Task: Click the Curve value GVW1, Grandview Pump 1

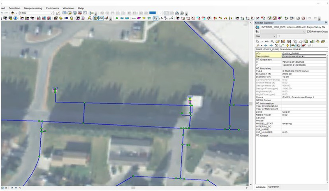Action: click(298, 97)
